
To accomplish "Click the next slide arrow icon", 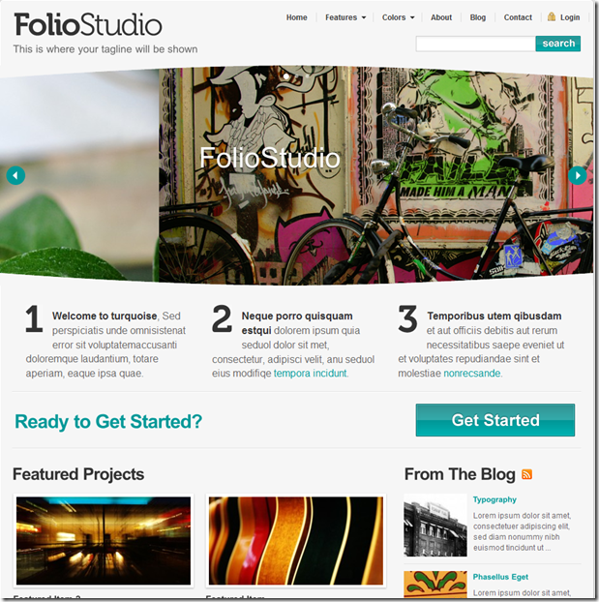I will (577, 175).
